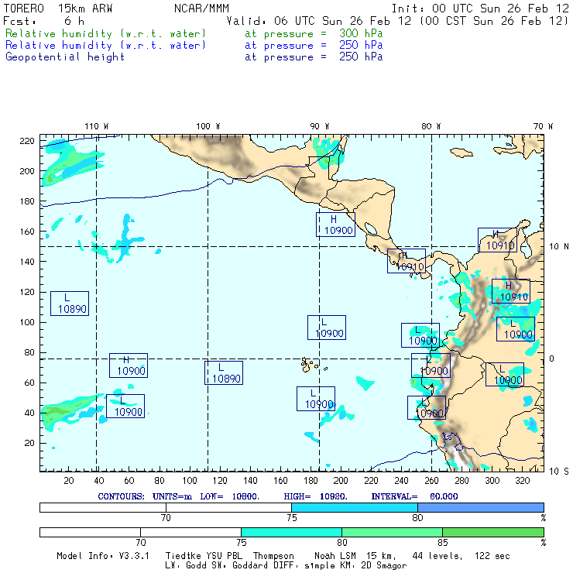Click the '300' tick label on x-axis
The height and width of the screenshot is (573, 573).
coord(492,481)
